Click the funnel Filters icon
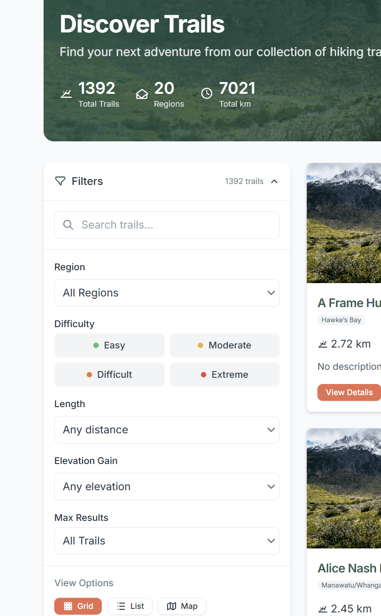 click(60, 181)
